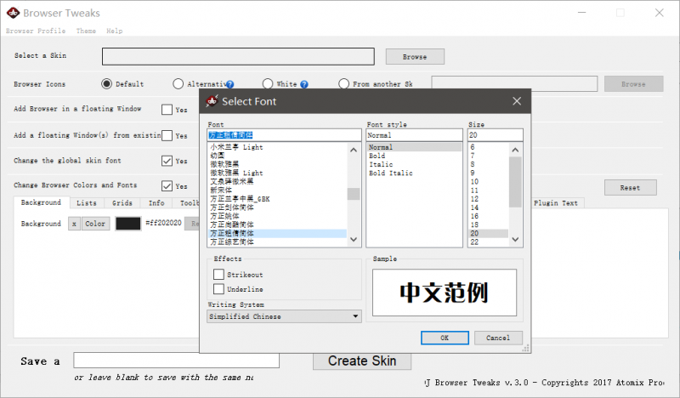Click the Select Font dialog logo icon
The height and width of the screenshot is (398, 680).
212,101
